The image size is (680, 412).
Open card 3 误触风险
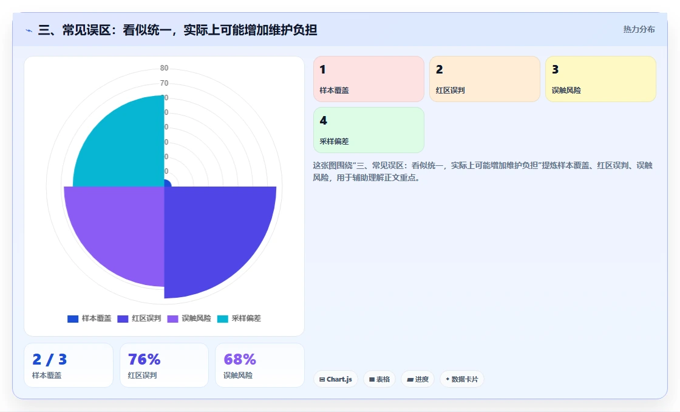600,79
